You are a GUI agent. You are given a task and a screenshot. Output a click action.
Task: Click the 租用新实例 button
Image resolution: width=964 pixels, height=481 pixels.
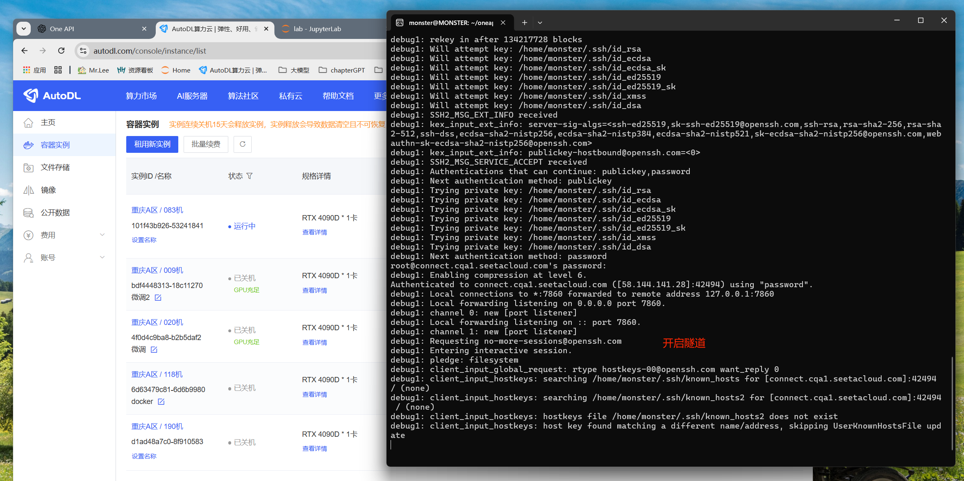(152, 144)
